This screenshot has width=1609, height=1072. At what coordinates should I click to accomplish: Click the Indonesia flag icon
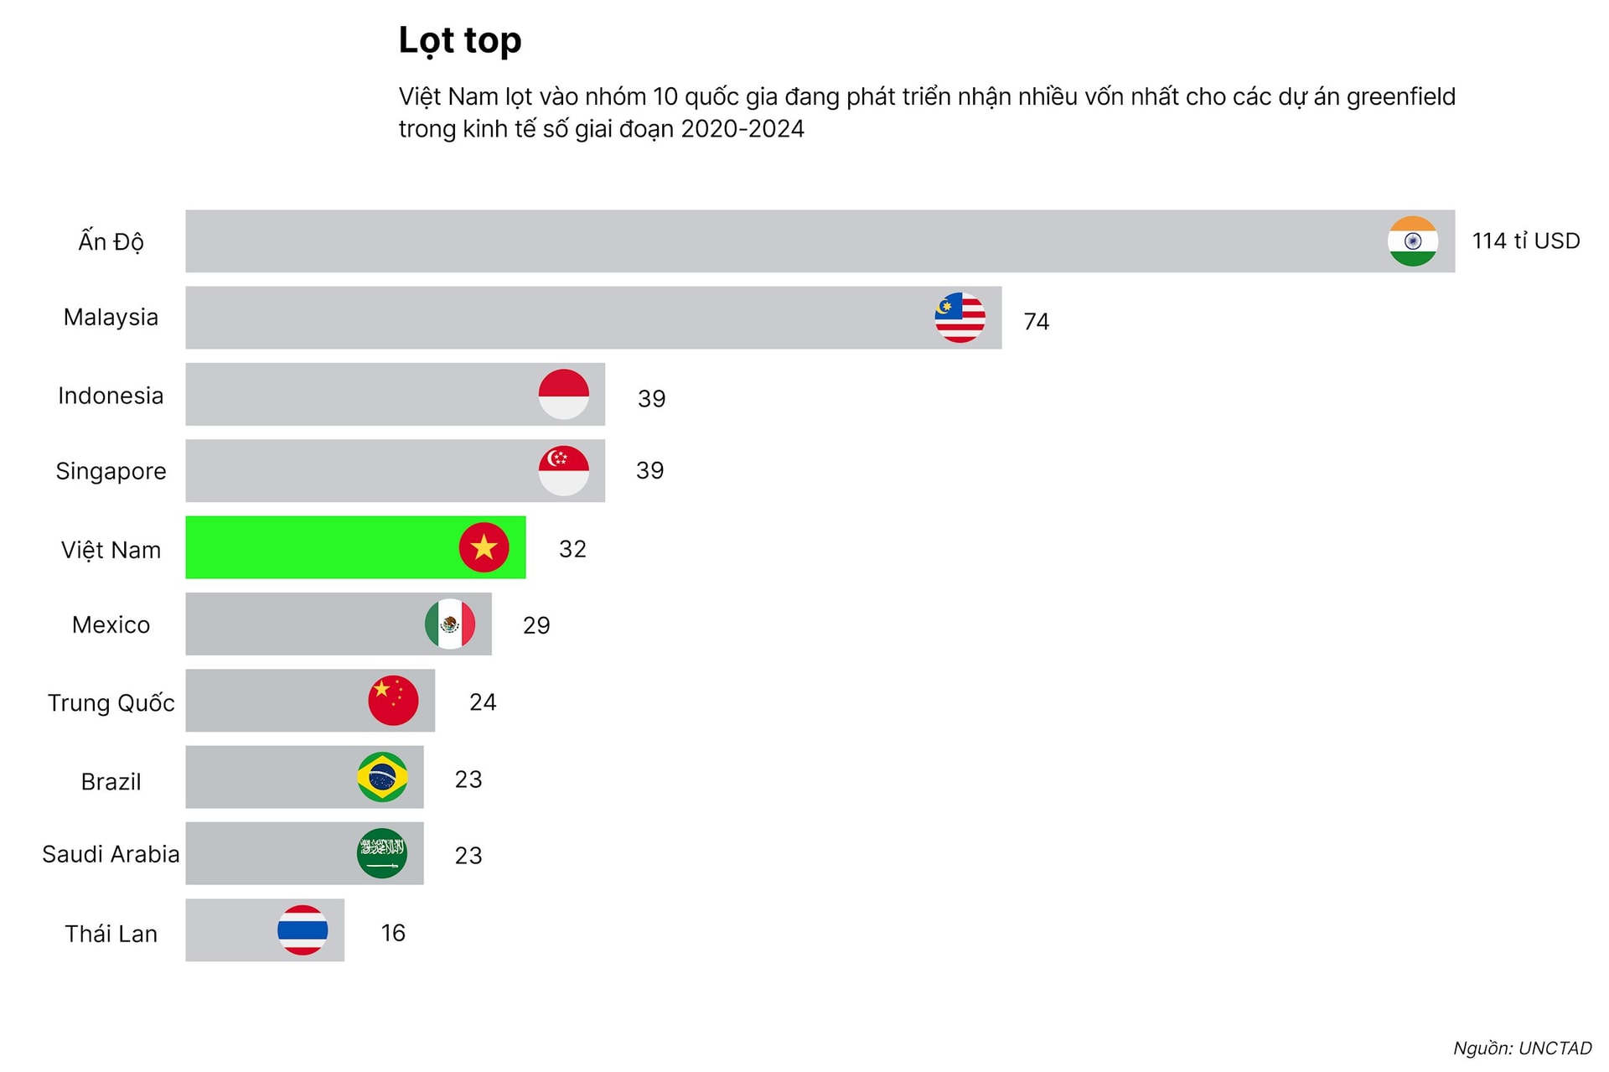point(563,394)
